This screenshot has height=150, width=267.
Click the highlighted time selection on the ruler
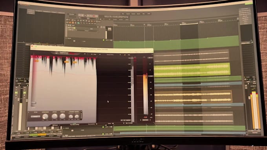coord(189,24)
